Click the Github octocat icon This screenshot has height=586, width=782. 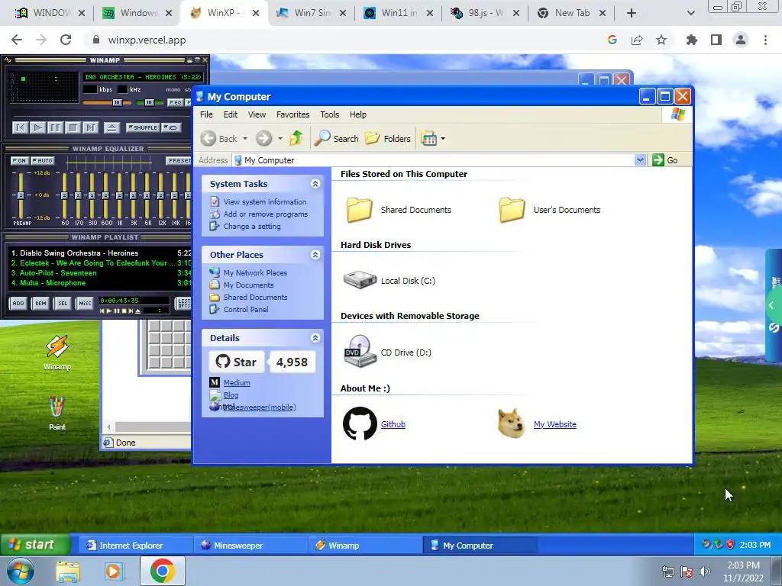[360, 423]
